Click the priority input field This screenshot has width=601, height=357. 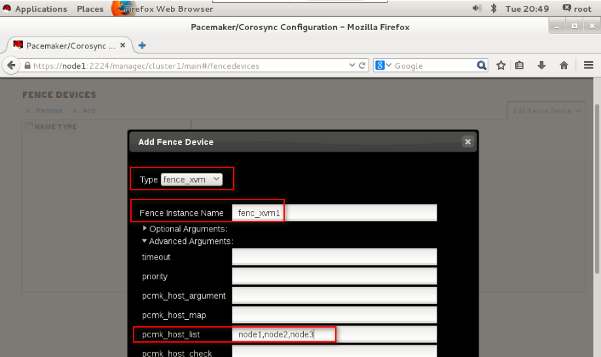pyautogui.click(x=335, y=277)
